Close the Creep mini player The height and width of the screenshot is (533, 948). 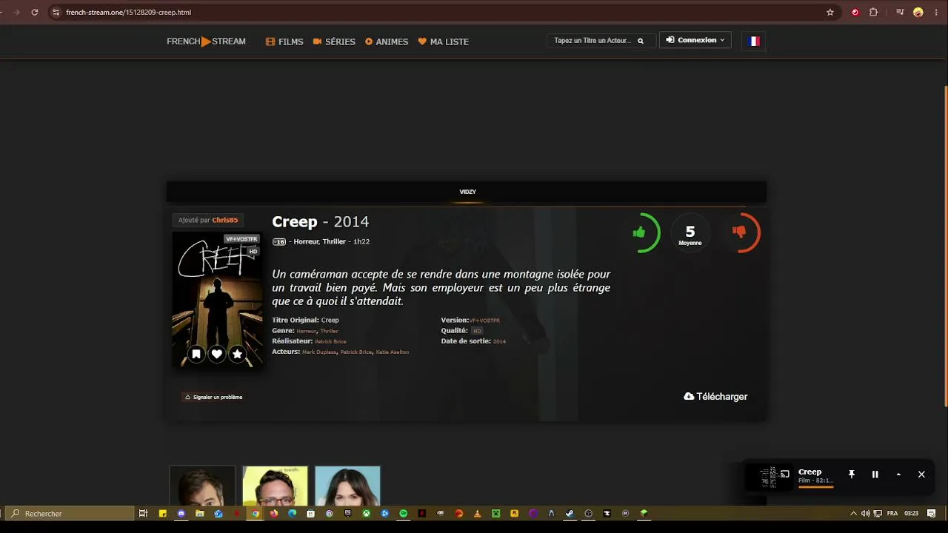tap(921, 475)
